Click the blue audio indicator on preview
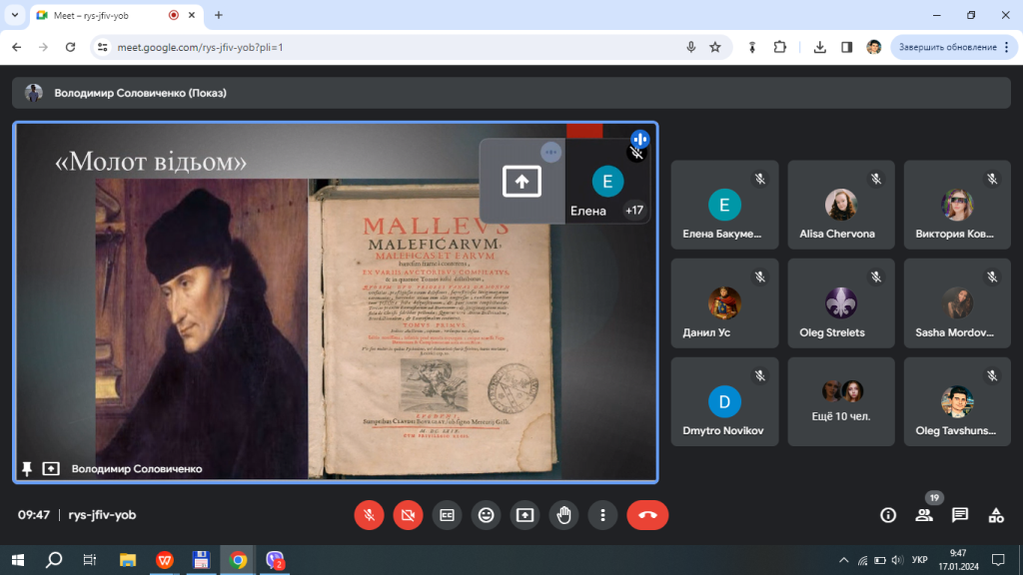Screen dimensions: 1023x575 pyautogui.click(x=639, y=139)
